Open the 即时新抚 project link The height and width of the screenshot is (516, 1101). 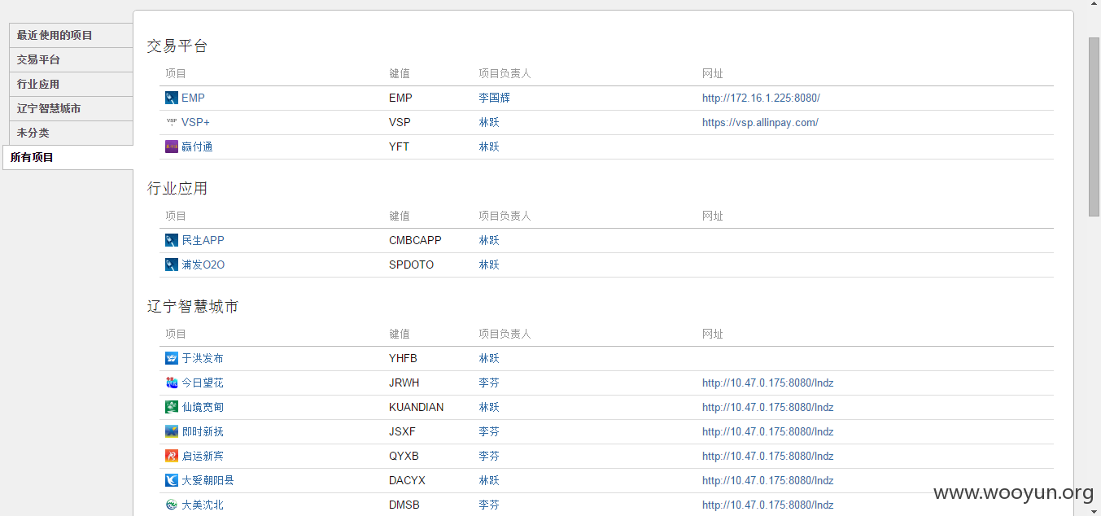[202, 431]
